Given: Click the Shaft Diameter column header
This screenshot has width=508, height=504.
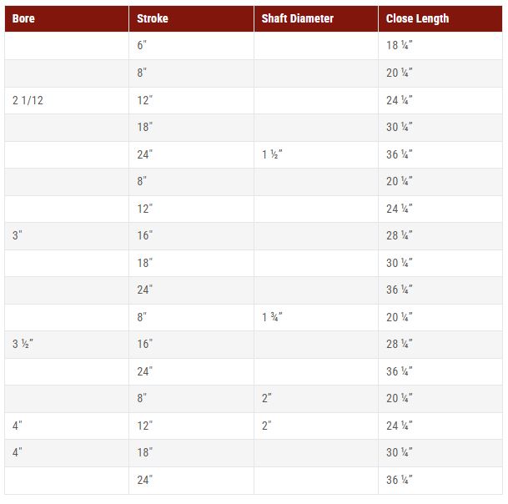Looking at the screenshot, I should (298, 18).
